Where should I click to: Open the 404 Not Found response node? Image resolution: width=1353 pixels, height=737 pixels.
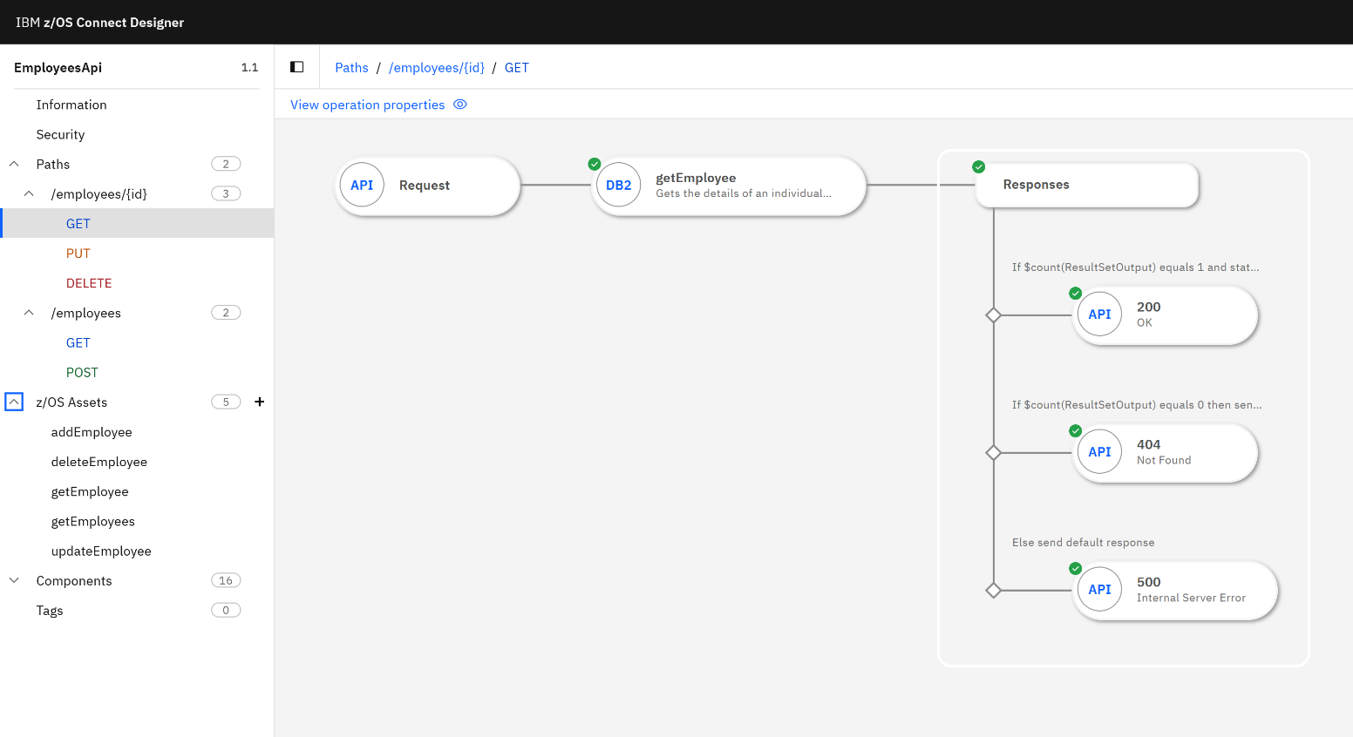(x=1165, y=452)
